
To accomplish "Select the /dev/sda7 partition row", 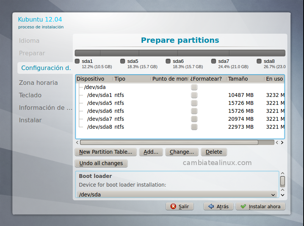I will (x=180, y=119).
